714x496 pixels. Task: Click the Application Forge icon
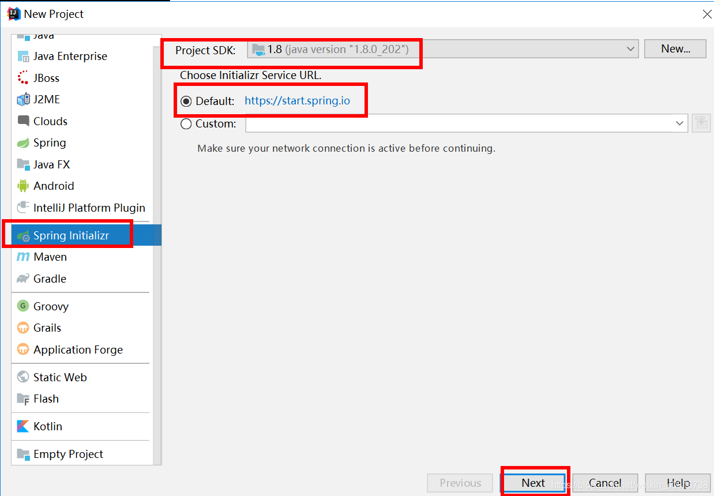23,350
